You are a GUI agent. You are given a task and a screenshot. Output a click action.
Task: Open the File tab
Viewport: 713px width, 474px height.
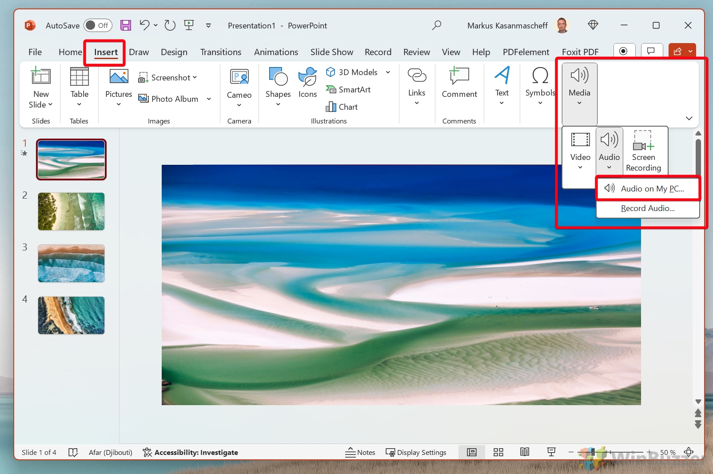[35, 52]
